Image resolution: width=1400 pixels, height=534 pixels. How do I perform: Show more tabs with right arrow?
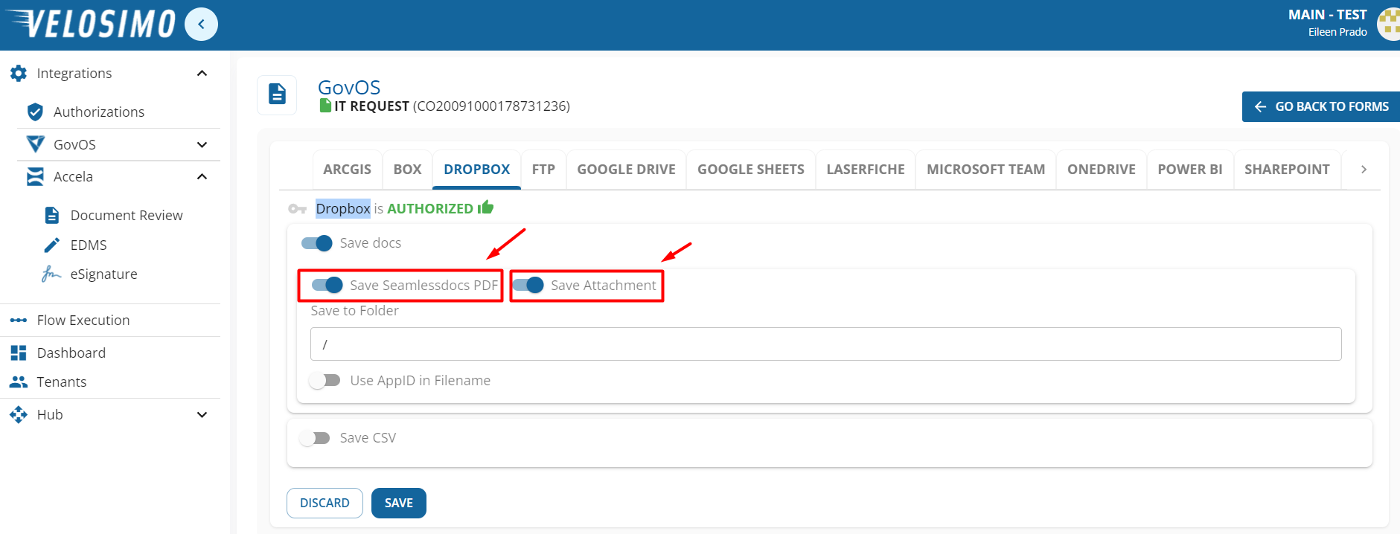click(x=1364, y=169)
